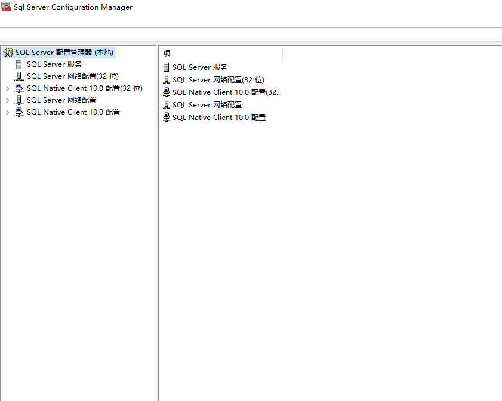Select SQL Server 网络配置 label in the tree
This screenshot has width=502, height=401.
(61, 100)
